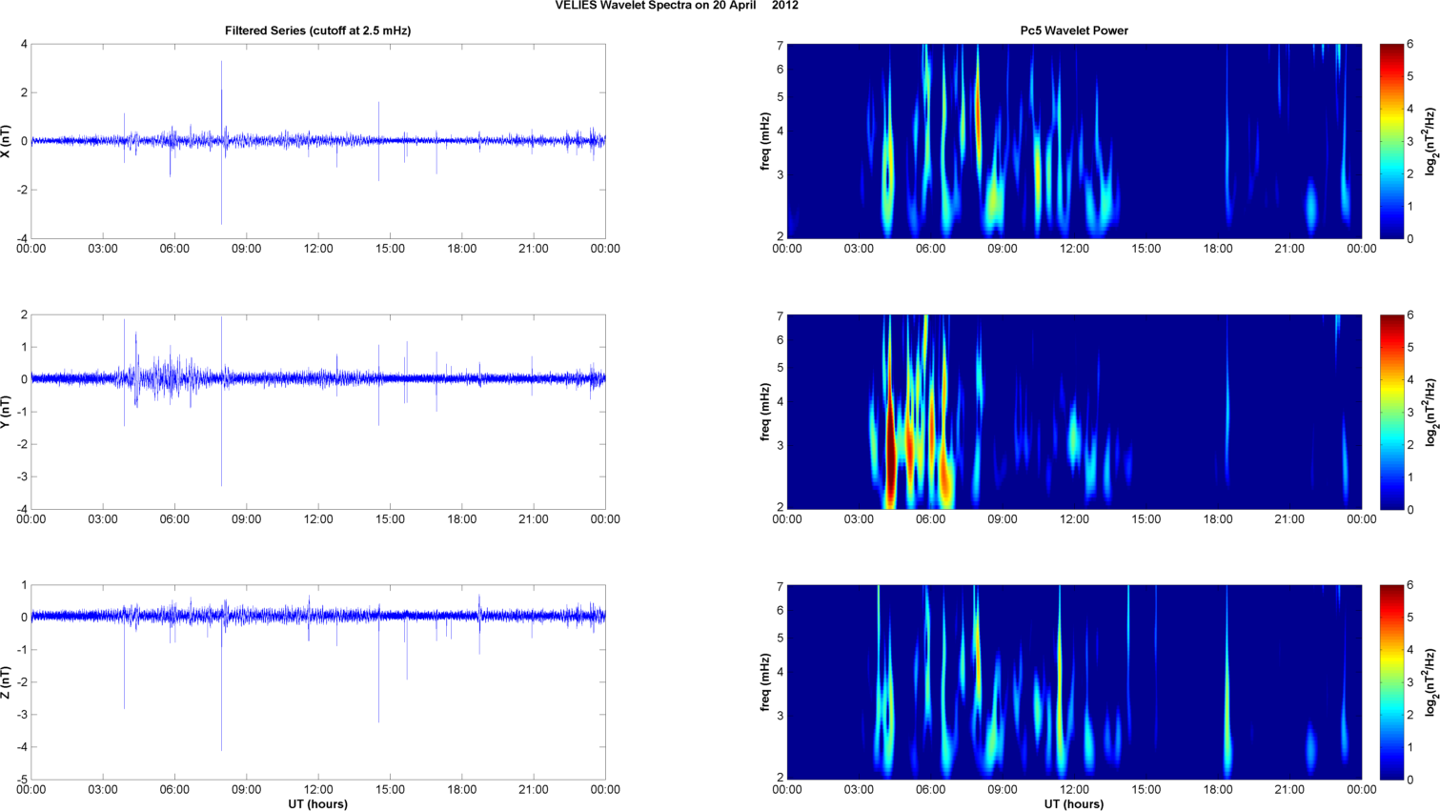The height and width of the screenshot is (811, 1440).
Task: Click 'freq (mHz)' label of the bottom wavelet plot
Action: click(x=764, y=682)
